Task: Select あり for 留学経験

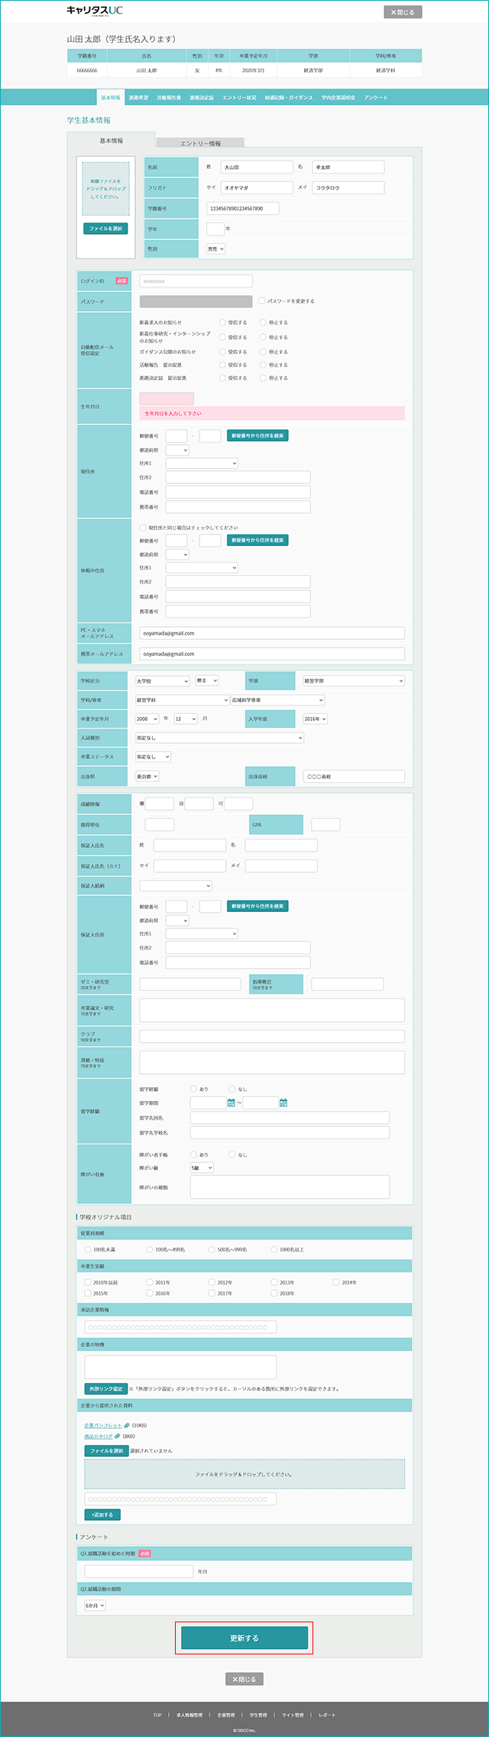Action: [x=193, y=1089]
